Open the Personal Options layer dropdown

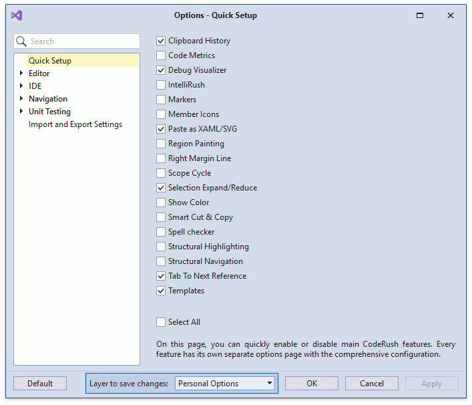click(x=226, y=384)
